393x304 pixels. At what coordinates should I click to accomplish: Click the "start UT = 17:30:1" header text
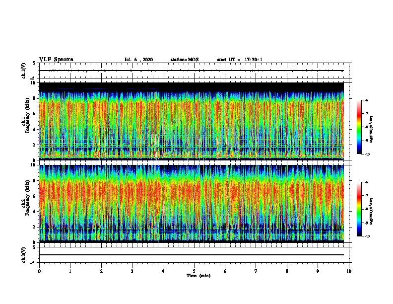(240, 60)
